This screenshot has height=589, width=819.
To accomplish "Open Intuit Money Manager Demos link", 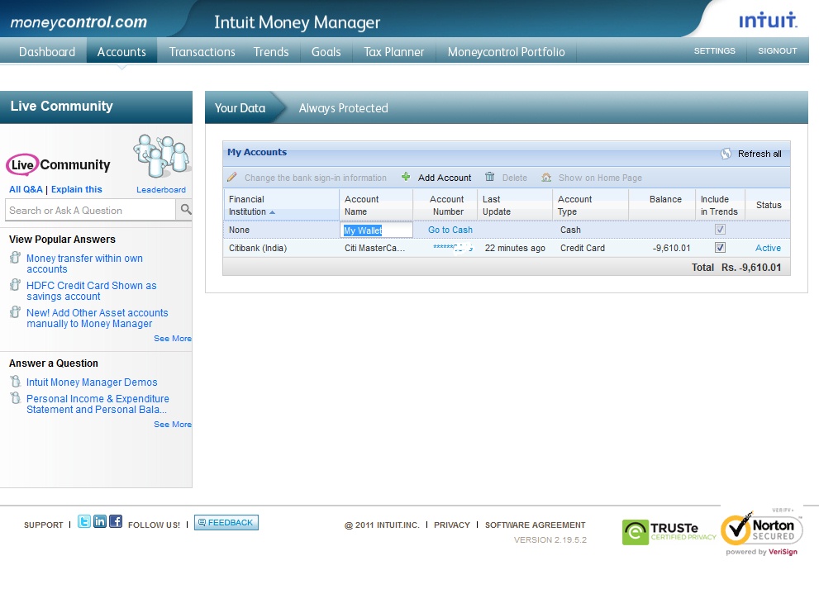I will coord(92,382).
